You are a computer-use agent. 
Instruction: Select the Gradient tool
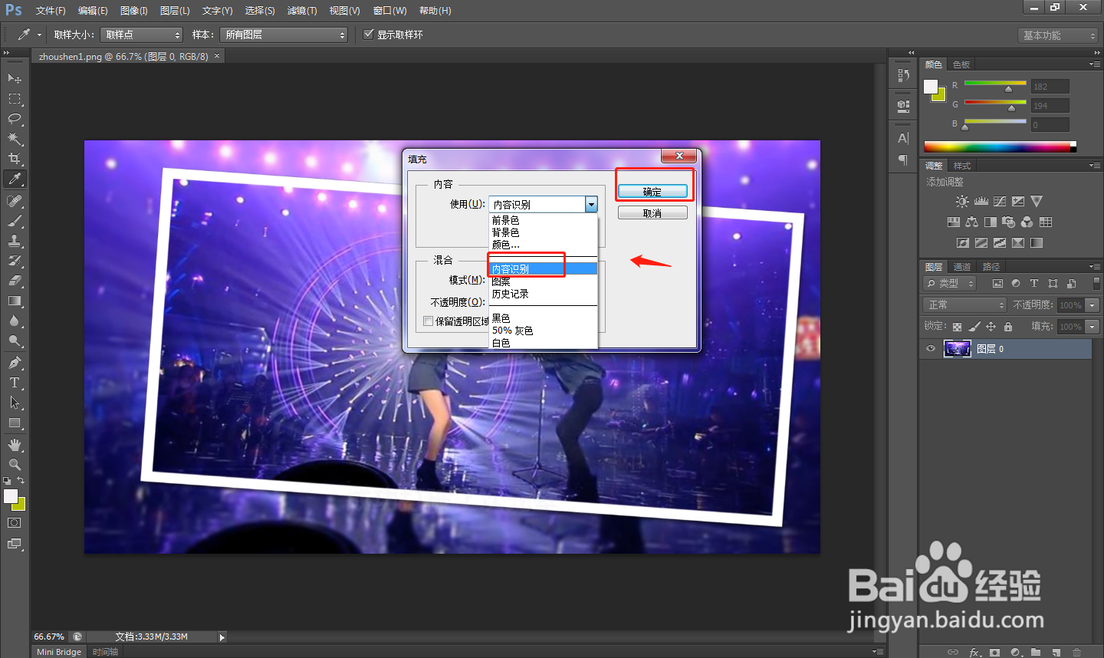click(x=15, y=301)
